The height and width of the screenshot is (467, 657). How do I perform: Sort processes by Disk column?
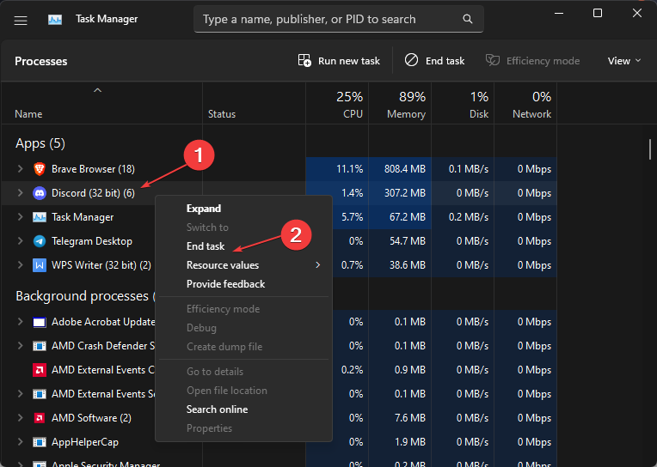coord(463,103)
